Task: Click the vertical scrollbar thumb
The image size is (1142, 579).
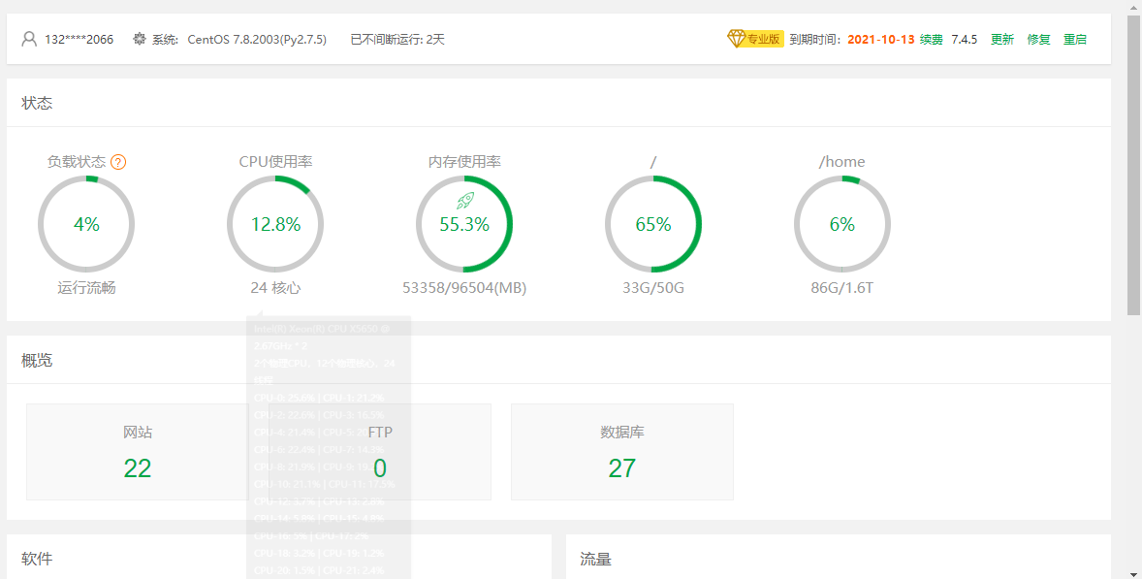Action: [x=1133, y=165]
